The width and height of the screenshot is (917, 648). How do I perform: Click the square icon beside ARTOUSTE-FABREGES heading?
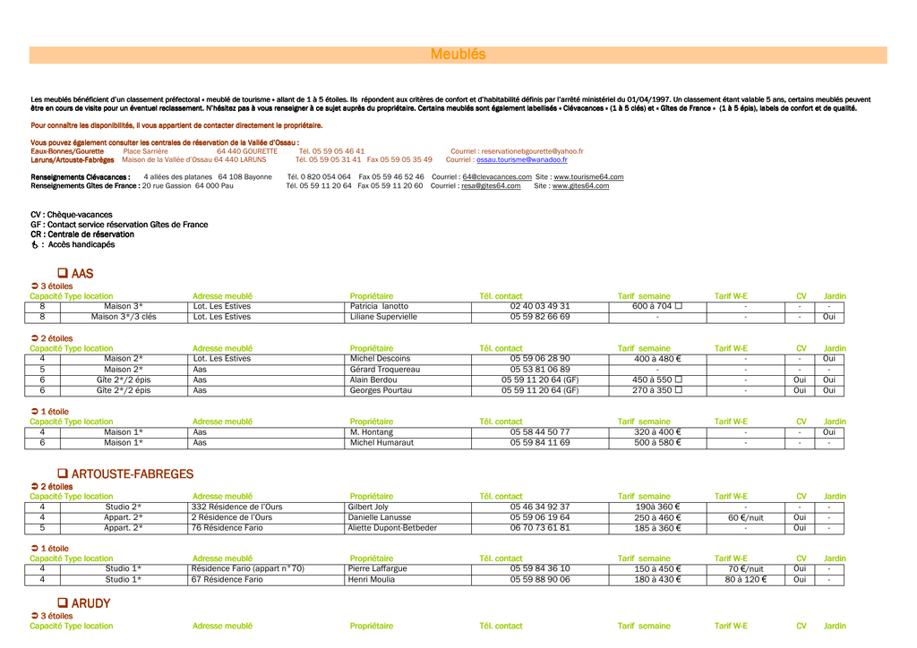pos(63,473)
